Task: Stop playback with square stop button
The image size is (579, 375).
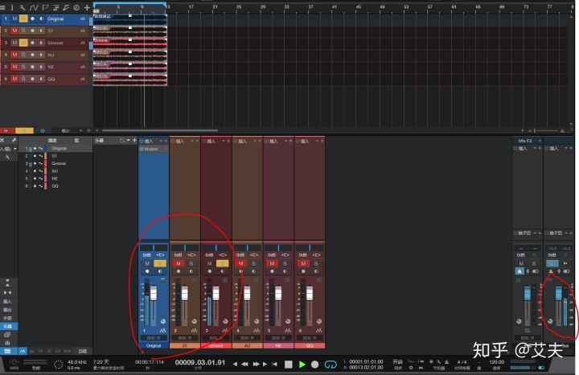Action: [289, 365]
